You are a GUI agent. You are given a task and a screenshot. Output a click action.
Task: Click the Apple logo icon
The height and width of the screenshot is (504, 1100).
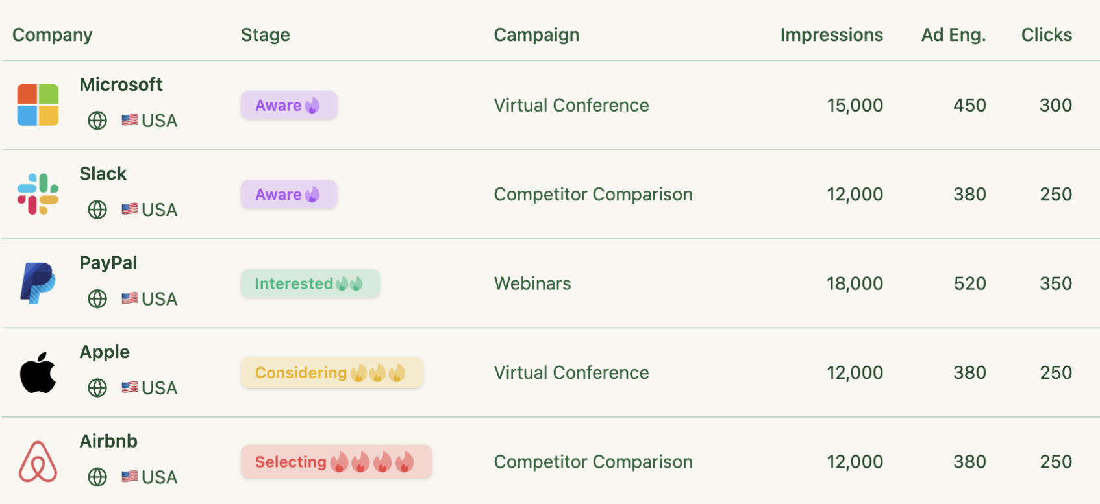pyautogui.click(x=38, y=372)
